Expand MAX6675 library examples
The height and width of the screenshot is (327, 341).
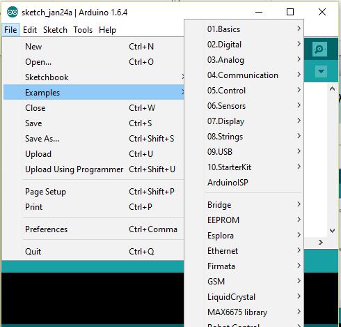click(x=244, y=312)
